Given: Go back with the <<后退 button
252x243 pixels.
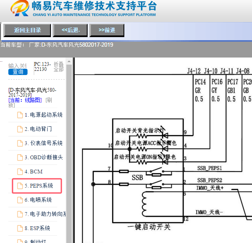Looking at the screenshot, I should coord(70,30).
